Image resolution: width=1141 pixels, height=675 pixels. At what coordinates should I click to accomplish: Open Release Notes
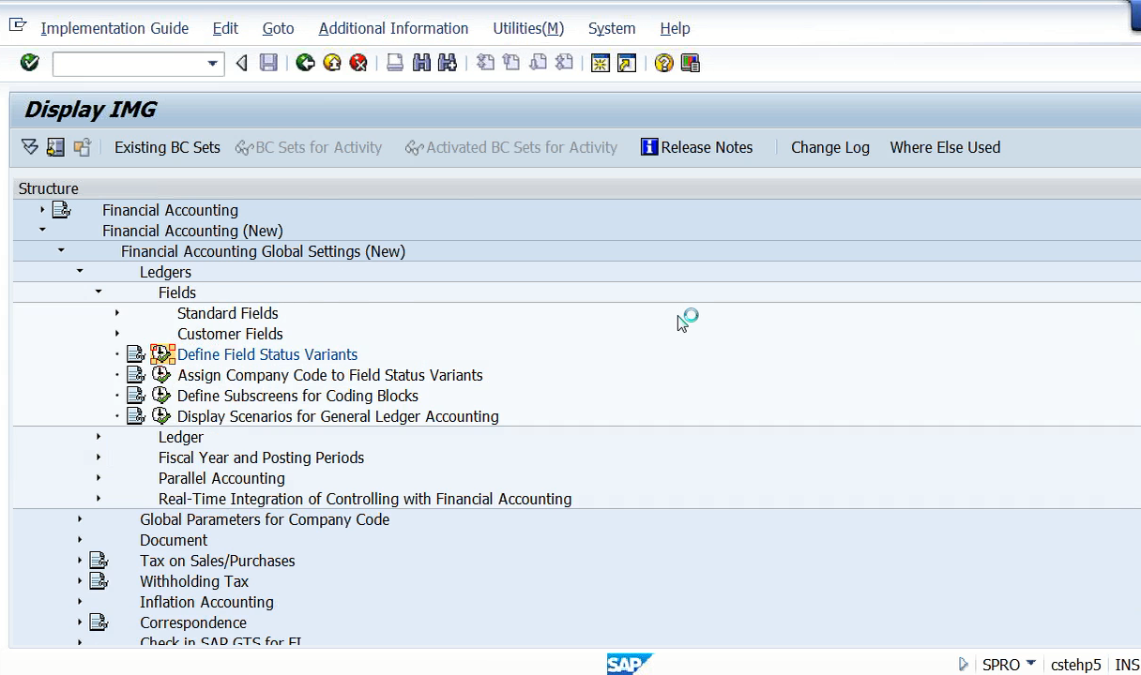[x=697, y=147]
